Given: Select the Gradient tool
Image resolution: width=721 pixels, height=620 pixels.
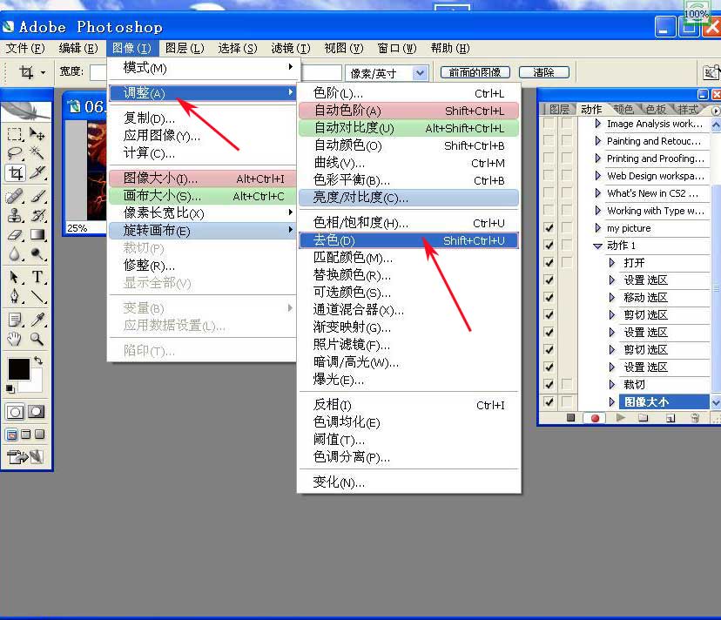Looking at the screenshot, I should tap(37, 234).
